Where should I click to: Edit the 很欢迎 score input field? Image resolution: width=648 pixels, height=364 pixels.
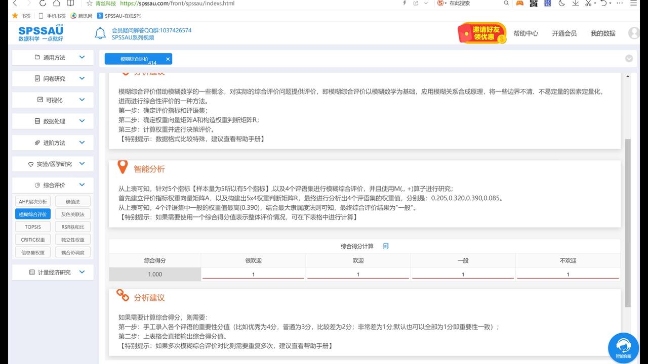253,274
